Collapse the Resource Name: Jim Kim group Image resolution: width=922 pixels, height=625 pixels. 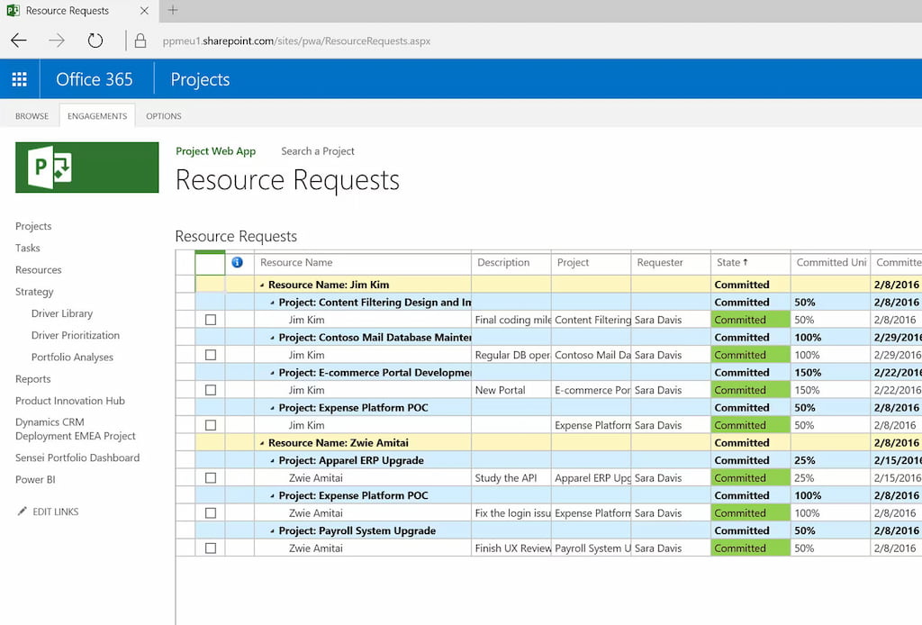[x=262, y=285]
